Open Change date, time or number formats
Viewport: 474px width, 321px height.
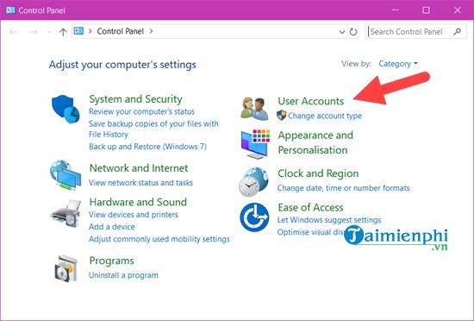pyautogui.click(x=343, y=188)
